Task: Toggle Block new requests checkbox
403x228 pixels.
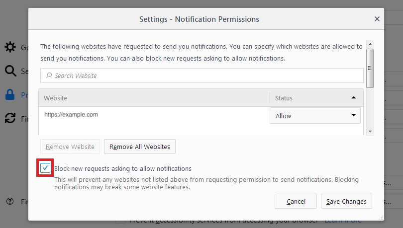Action: coord(45,168)
